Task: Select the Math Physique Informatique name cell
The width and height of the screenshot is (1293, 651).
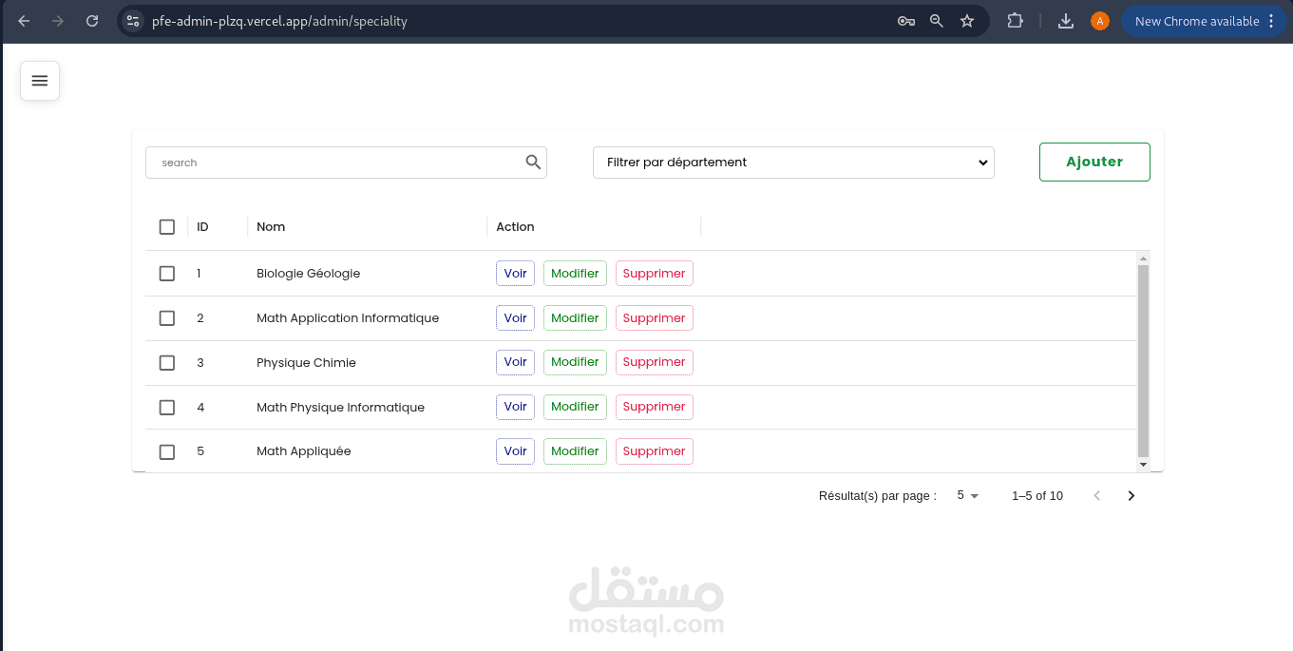Action: tap(340, 407)
